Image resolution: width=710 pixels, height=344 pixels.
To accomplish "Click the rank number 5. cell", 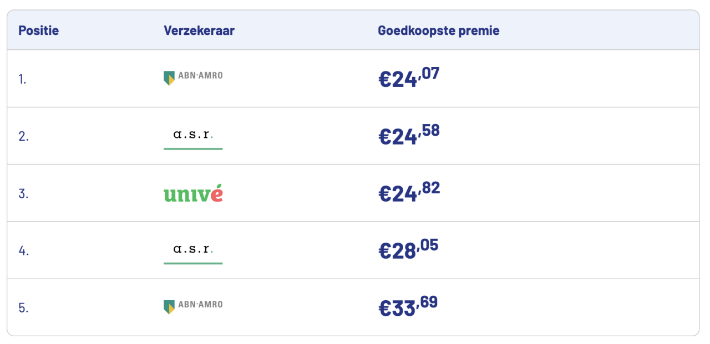I will point(23,308).
